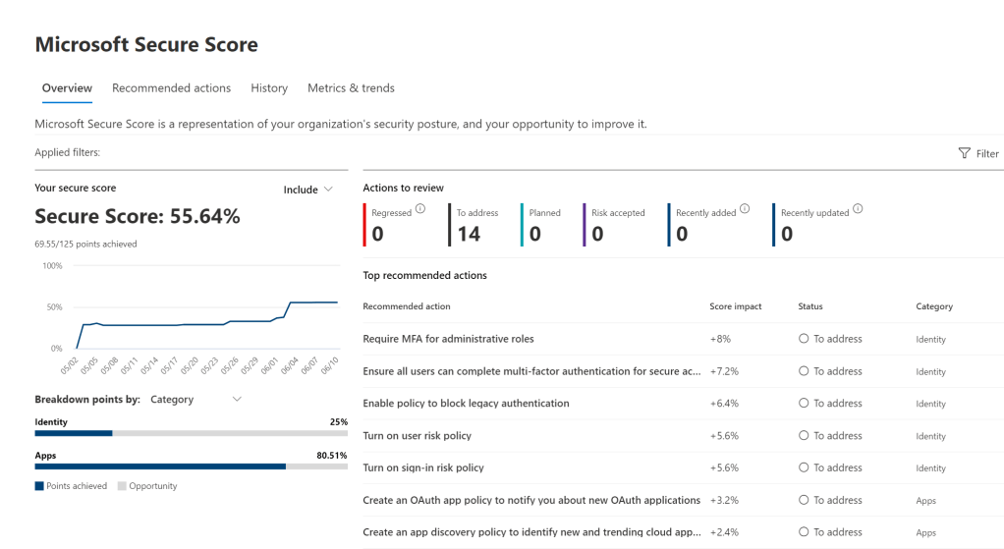
Task: Click info icon beside Recently added
Action: pos(745,208)
